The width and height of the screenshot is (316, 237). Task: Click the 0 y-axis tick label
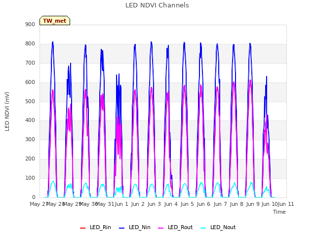[x=34, y=197]
